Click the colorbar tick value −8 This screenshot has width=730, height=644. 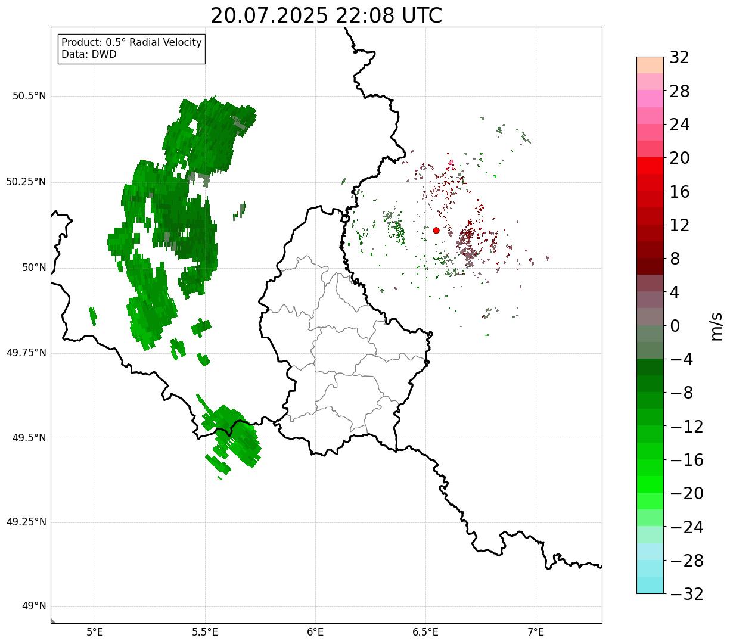click(681, 393)
